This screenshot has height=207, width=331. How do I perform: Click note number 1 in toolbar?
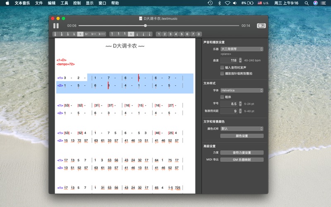(159, 34)
